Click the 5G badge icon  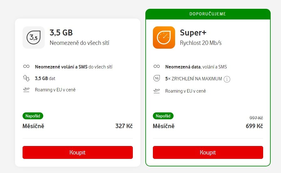pos(156,78)
